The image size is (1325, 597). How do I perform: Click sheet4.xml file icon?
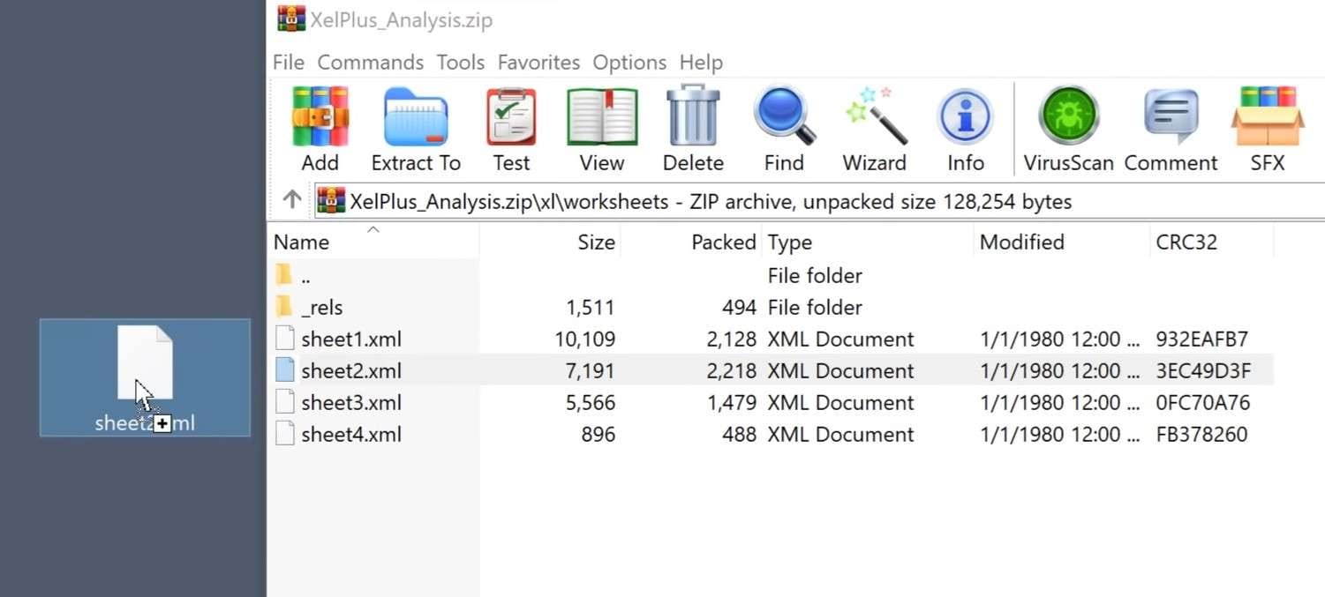coord(284,434)
